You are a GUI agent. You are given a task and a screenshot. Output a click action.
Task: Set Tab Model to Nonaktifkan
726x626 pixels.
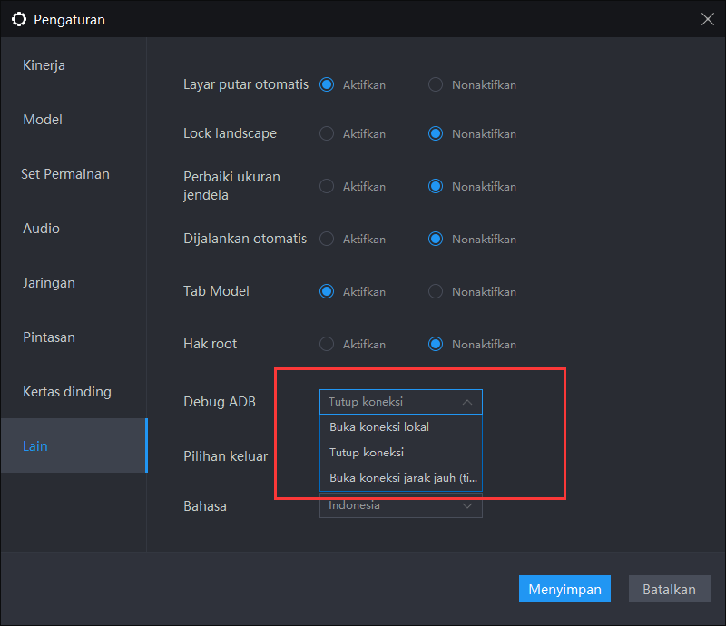[436, 292]
